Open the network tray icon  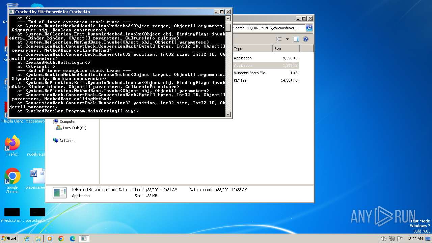coord(392,239)
